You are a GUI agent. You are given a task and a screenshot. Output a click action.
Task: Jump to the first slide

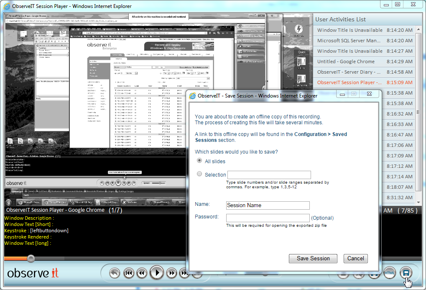tap(129, 273)
